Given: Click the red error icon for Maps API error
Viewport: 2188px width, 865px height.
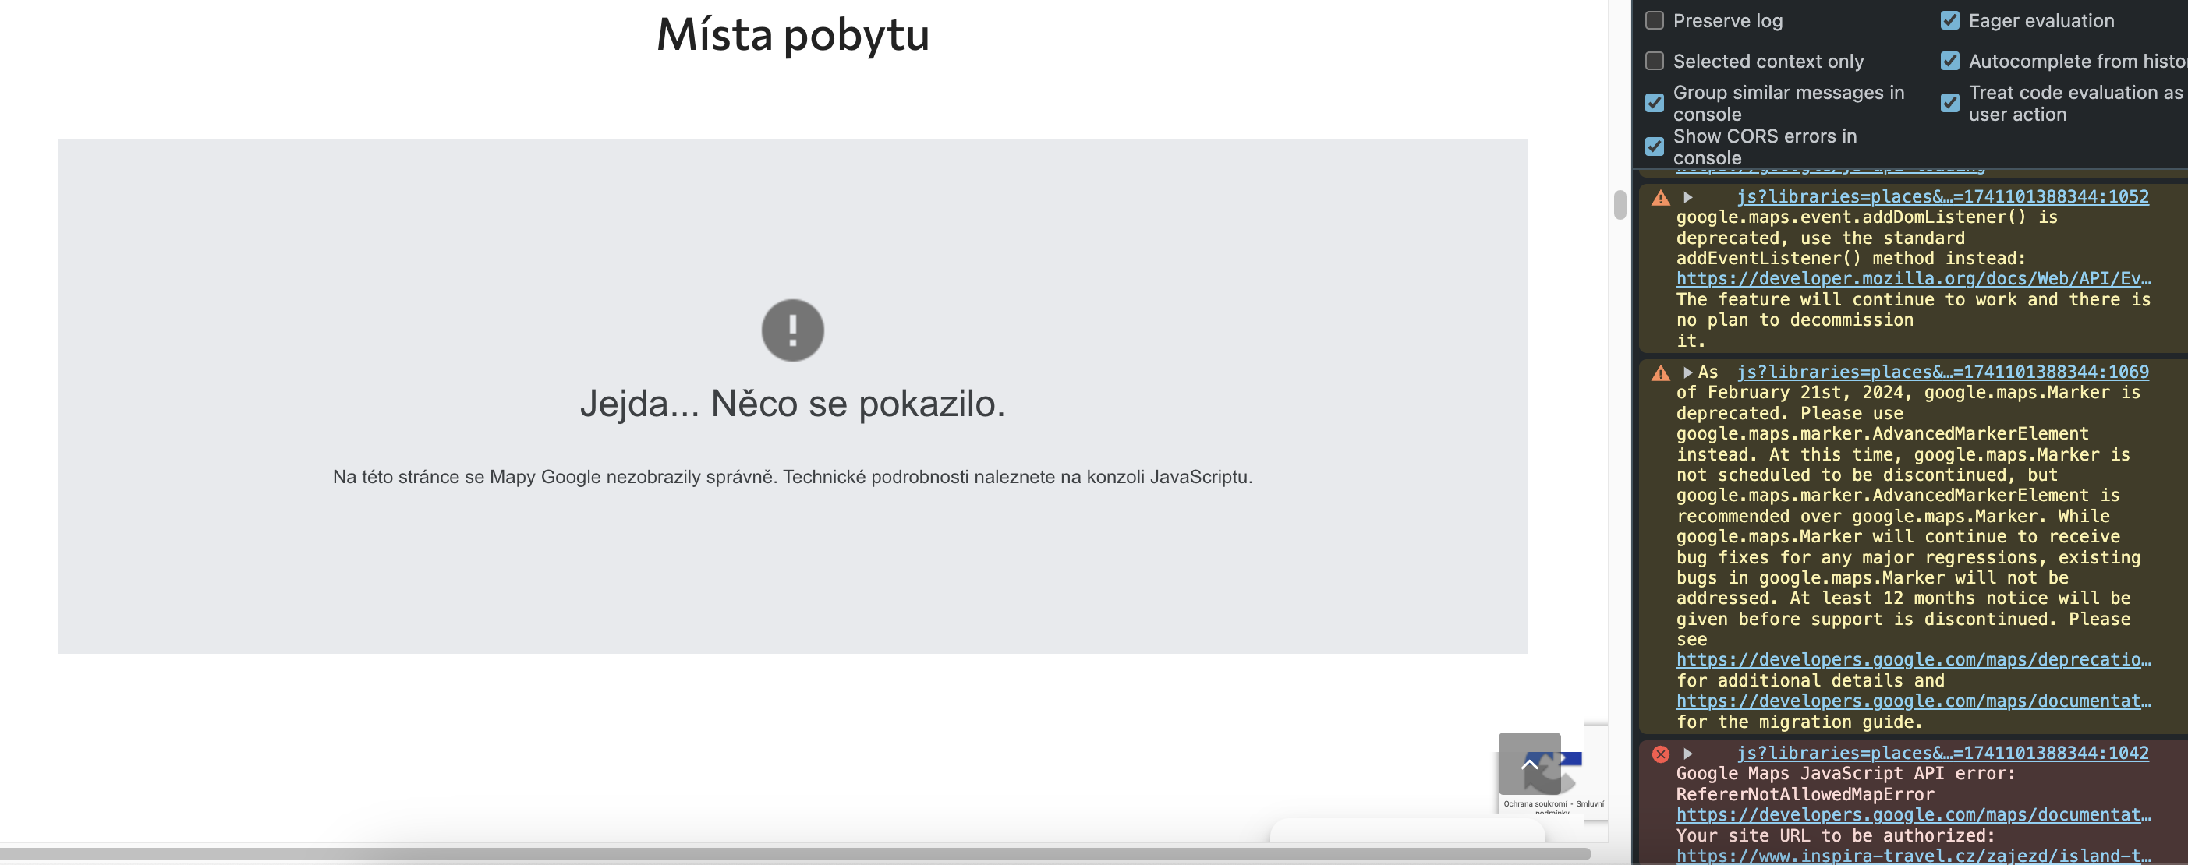Looking at the screenshot, I should click(1661, 754).
